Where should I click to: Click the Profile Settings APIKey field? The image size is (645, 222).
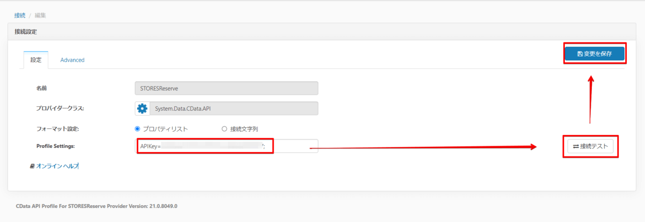(226, 146)
